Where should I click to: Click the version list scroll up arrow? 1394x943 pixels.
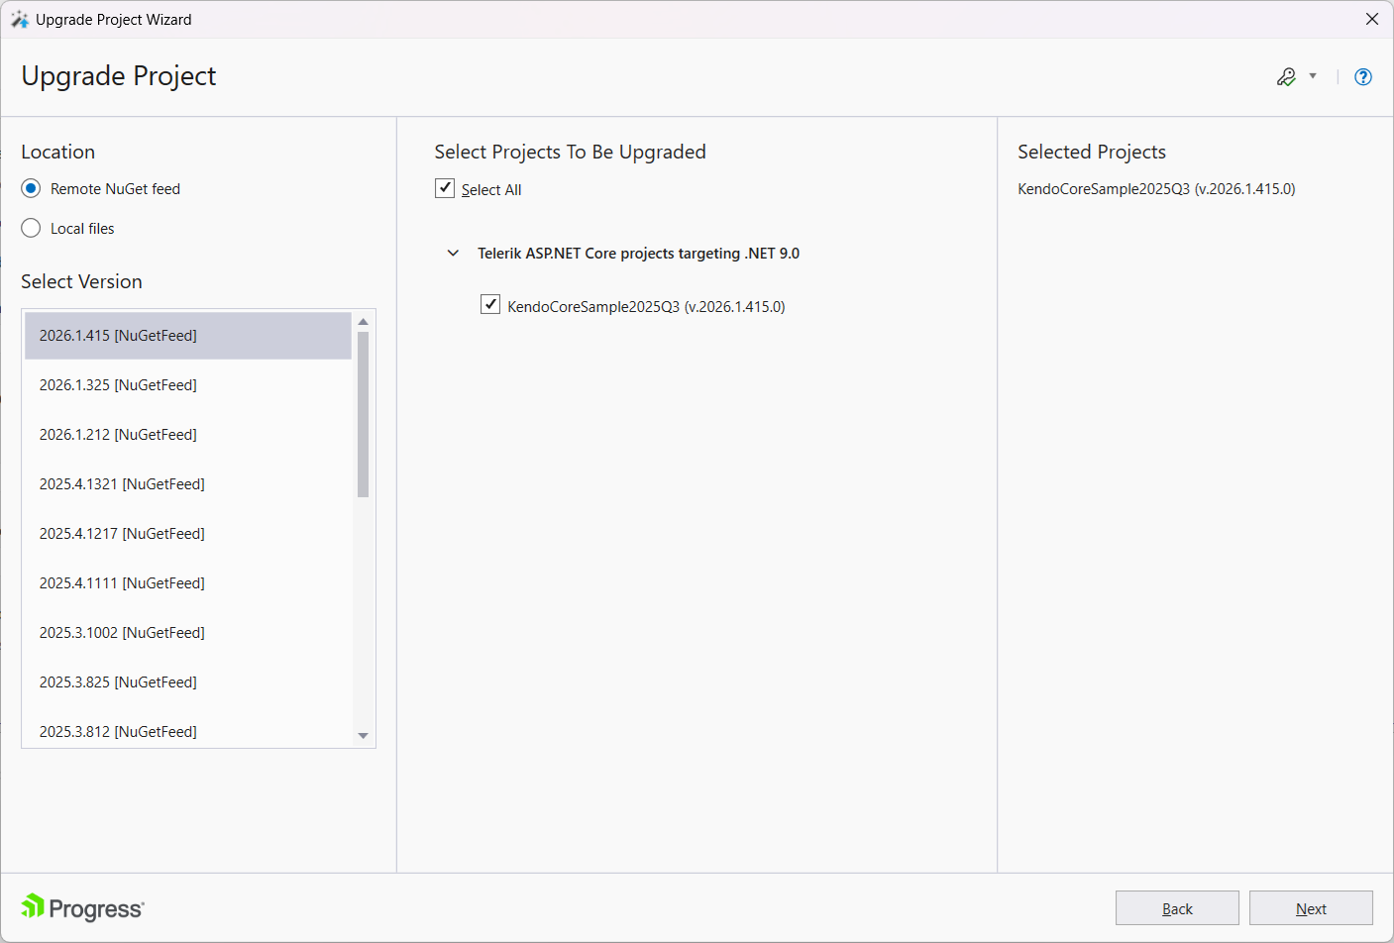[364, 322]
